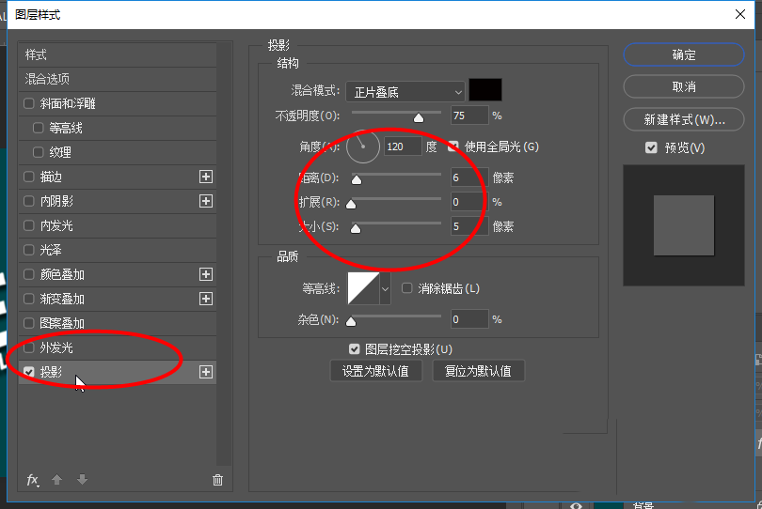Click the 大小 value field 5
The height and width of the screenshot is (509, 762).
[469, 226]
